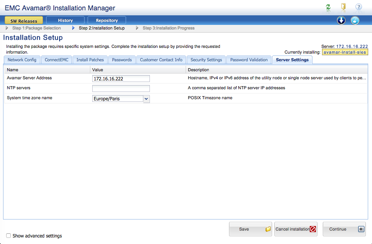Viewport: 372px width, 244px height.
Task: Click the logout door icon
Action: (x=343, y=7)
